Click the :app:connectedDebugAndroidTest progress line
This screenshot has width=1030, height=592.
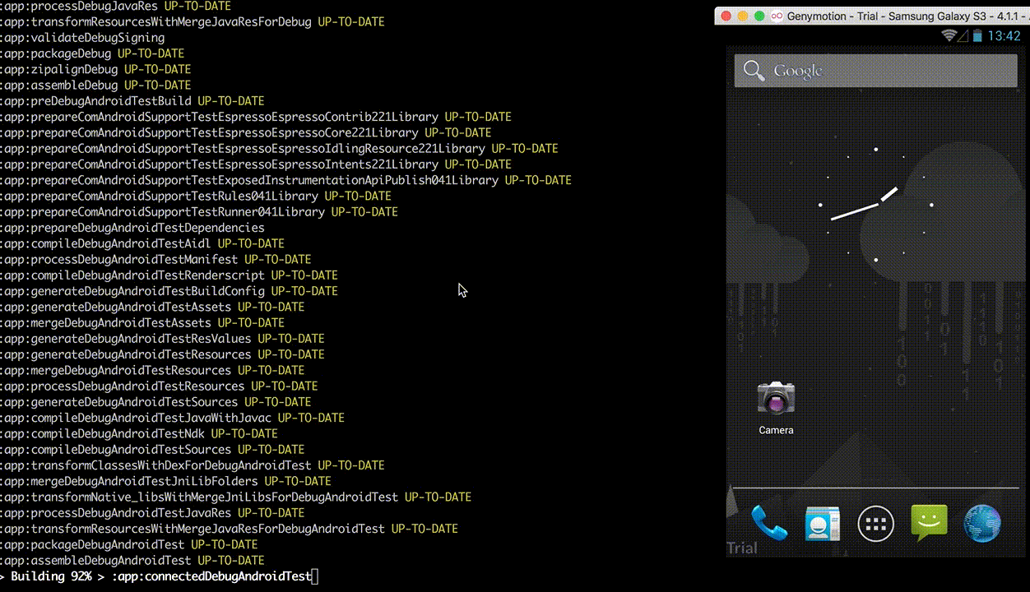(x=160, y=576)
